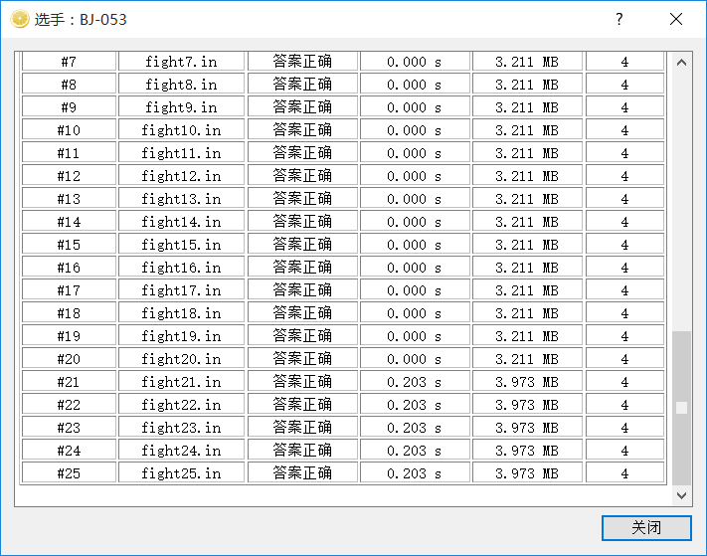Click the 3.973 MB memory in row #22
This screenshot has width=707, height=556.
click(x=528, y=405)
